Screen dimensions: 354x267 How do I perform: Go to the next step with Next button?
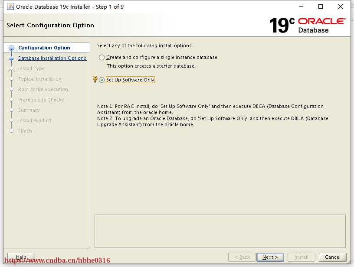270,257
